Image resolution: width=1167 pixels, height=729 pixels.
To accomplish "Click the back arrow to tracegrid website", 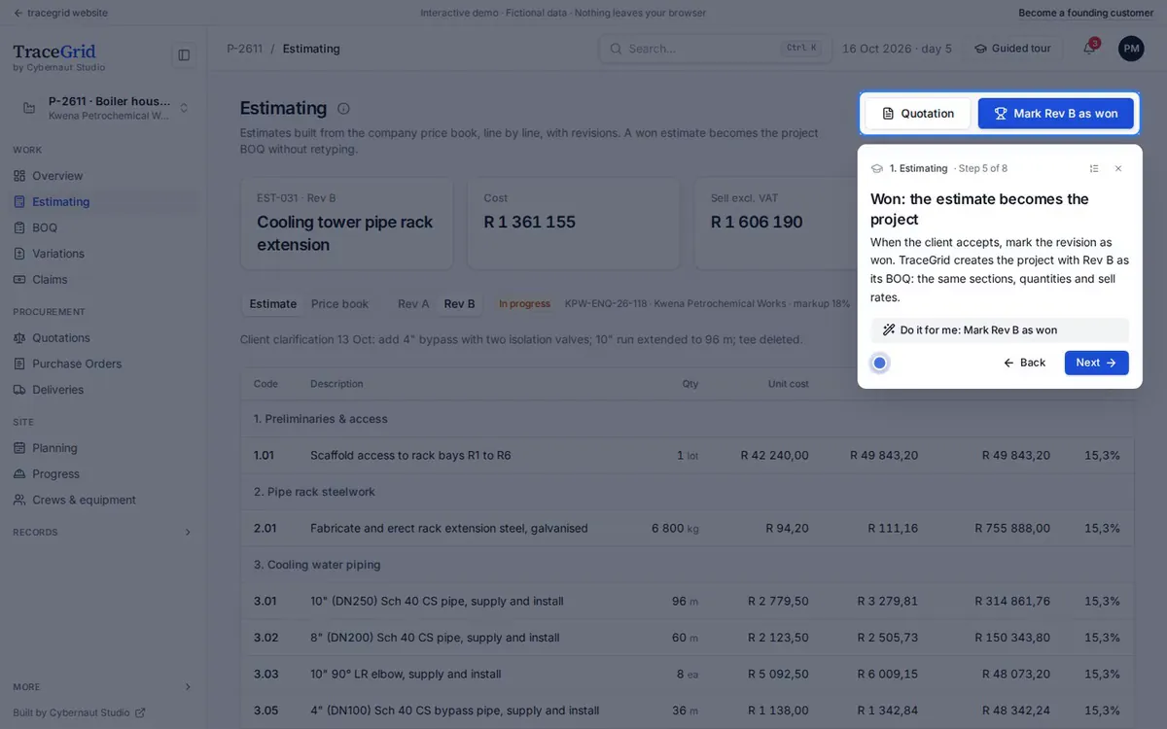I will pyautogui.click(x=18, y=13).
